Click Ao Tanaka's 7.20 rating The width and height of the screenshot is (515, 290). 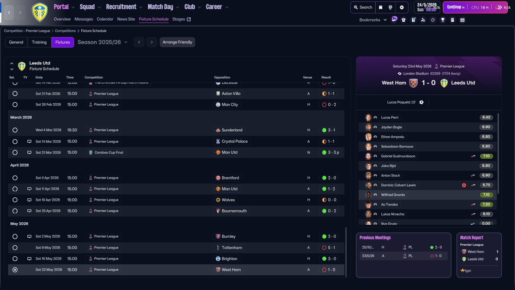click(x=486, y=205)
